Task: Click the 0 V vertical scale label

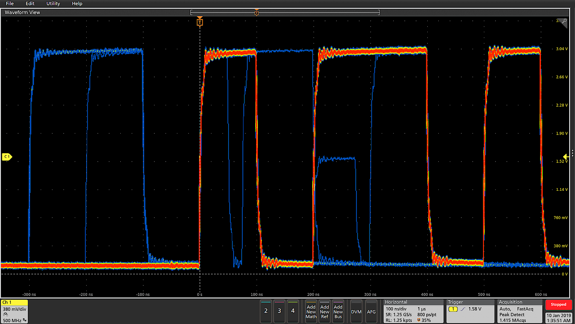Action: click(564, 274)
